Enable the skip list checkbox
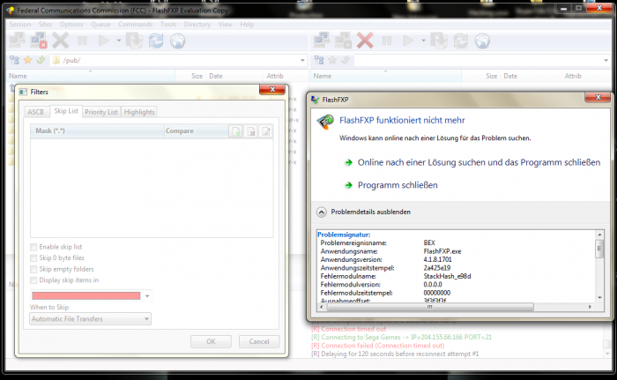The width and height of the screenshot is (617, 380). [33, 247]
